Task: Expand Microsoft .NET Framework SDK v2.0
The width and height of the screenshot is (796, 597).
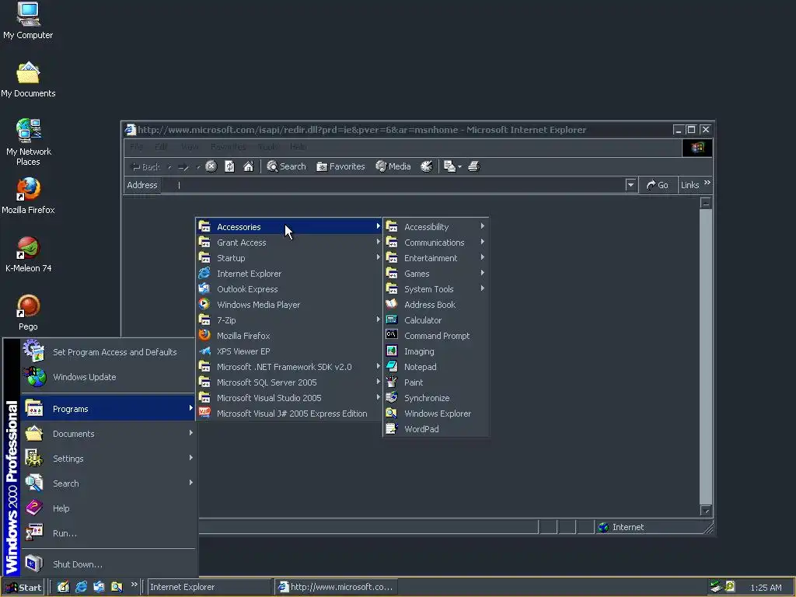Action: pyautogui.click(x=289, y=367)
